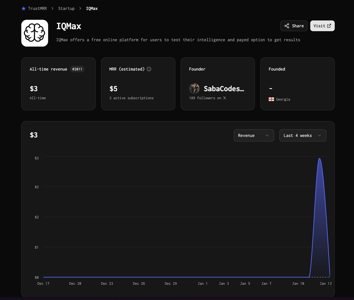Click the 'Jan 1' axis label

click(x=202, y=283)
